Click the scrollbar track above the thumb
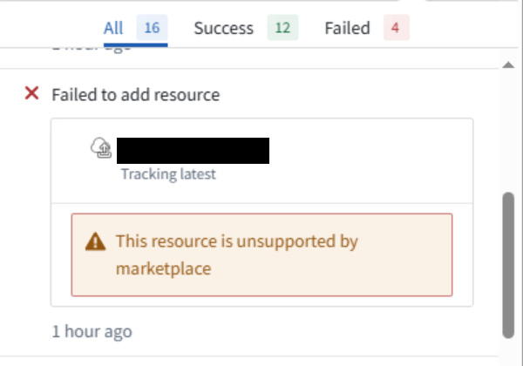Screen dimensions: 523x366 click(x=508, y=131)
